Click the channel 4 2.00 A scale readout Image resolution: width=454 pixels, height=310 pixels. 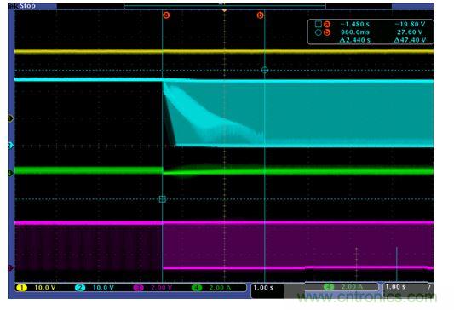(220, 288)
